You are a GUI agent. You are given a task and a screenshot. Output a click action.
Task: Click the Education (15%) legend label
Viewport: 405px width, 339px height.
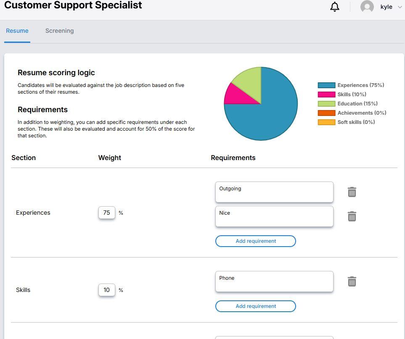click(357, 104)
